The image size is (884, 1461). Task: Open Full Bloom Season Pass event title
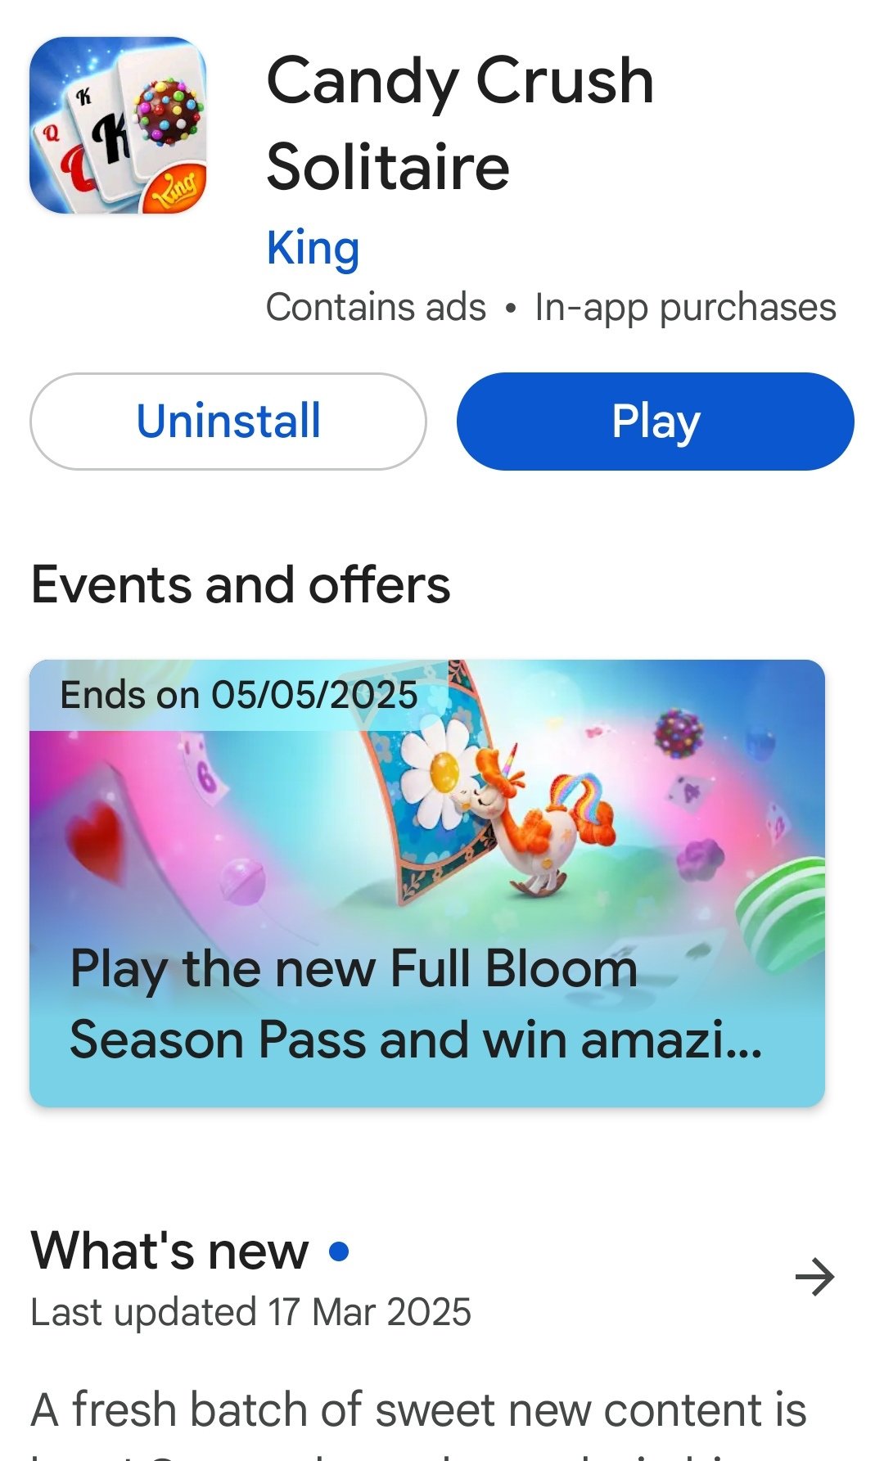coord(416,1003)
